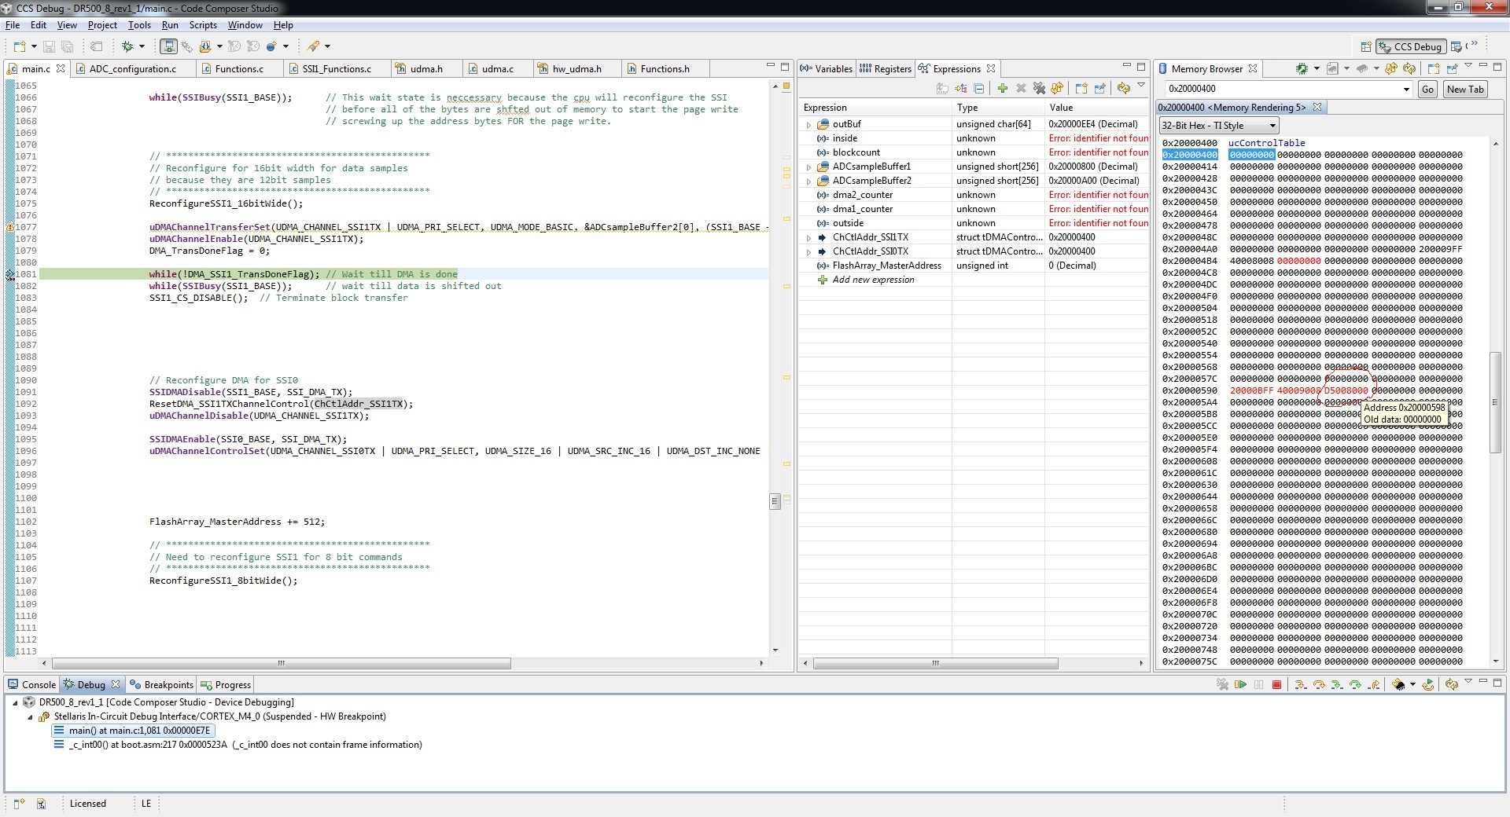Toggle the highlighted breakpoint view toolbar button
1510x817 pixels.
[x=168, y=47]
